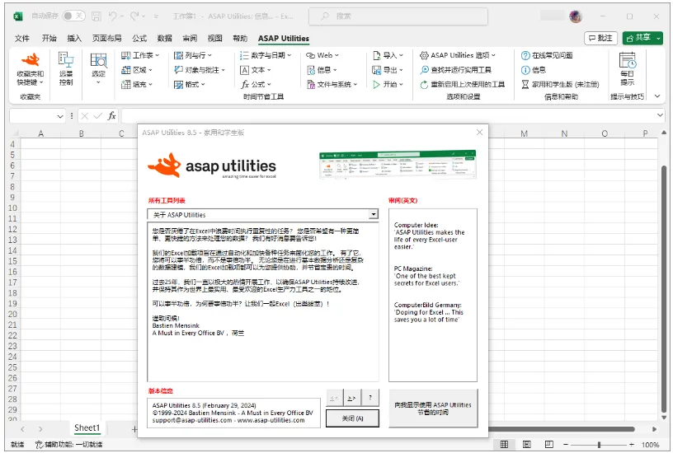Viewport: 673px width, 453px height.
Task: Click the 共享 Share button
Action: tap(642, 38)
